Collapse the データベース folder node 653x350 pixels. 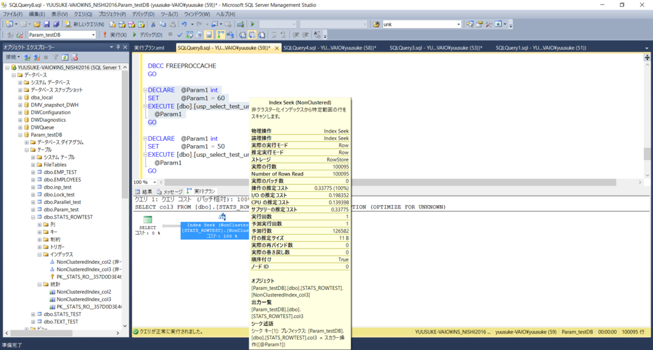pyautogui.click(x=14, y=75)
